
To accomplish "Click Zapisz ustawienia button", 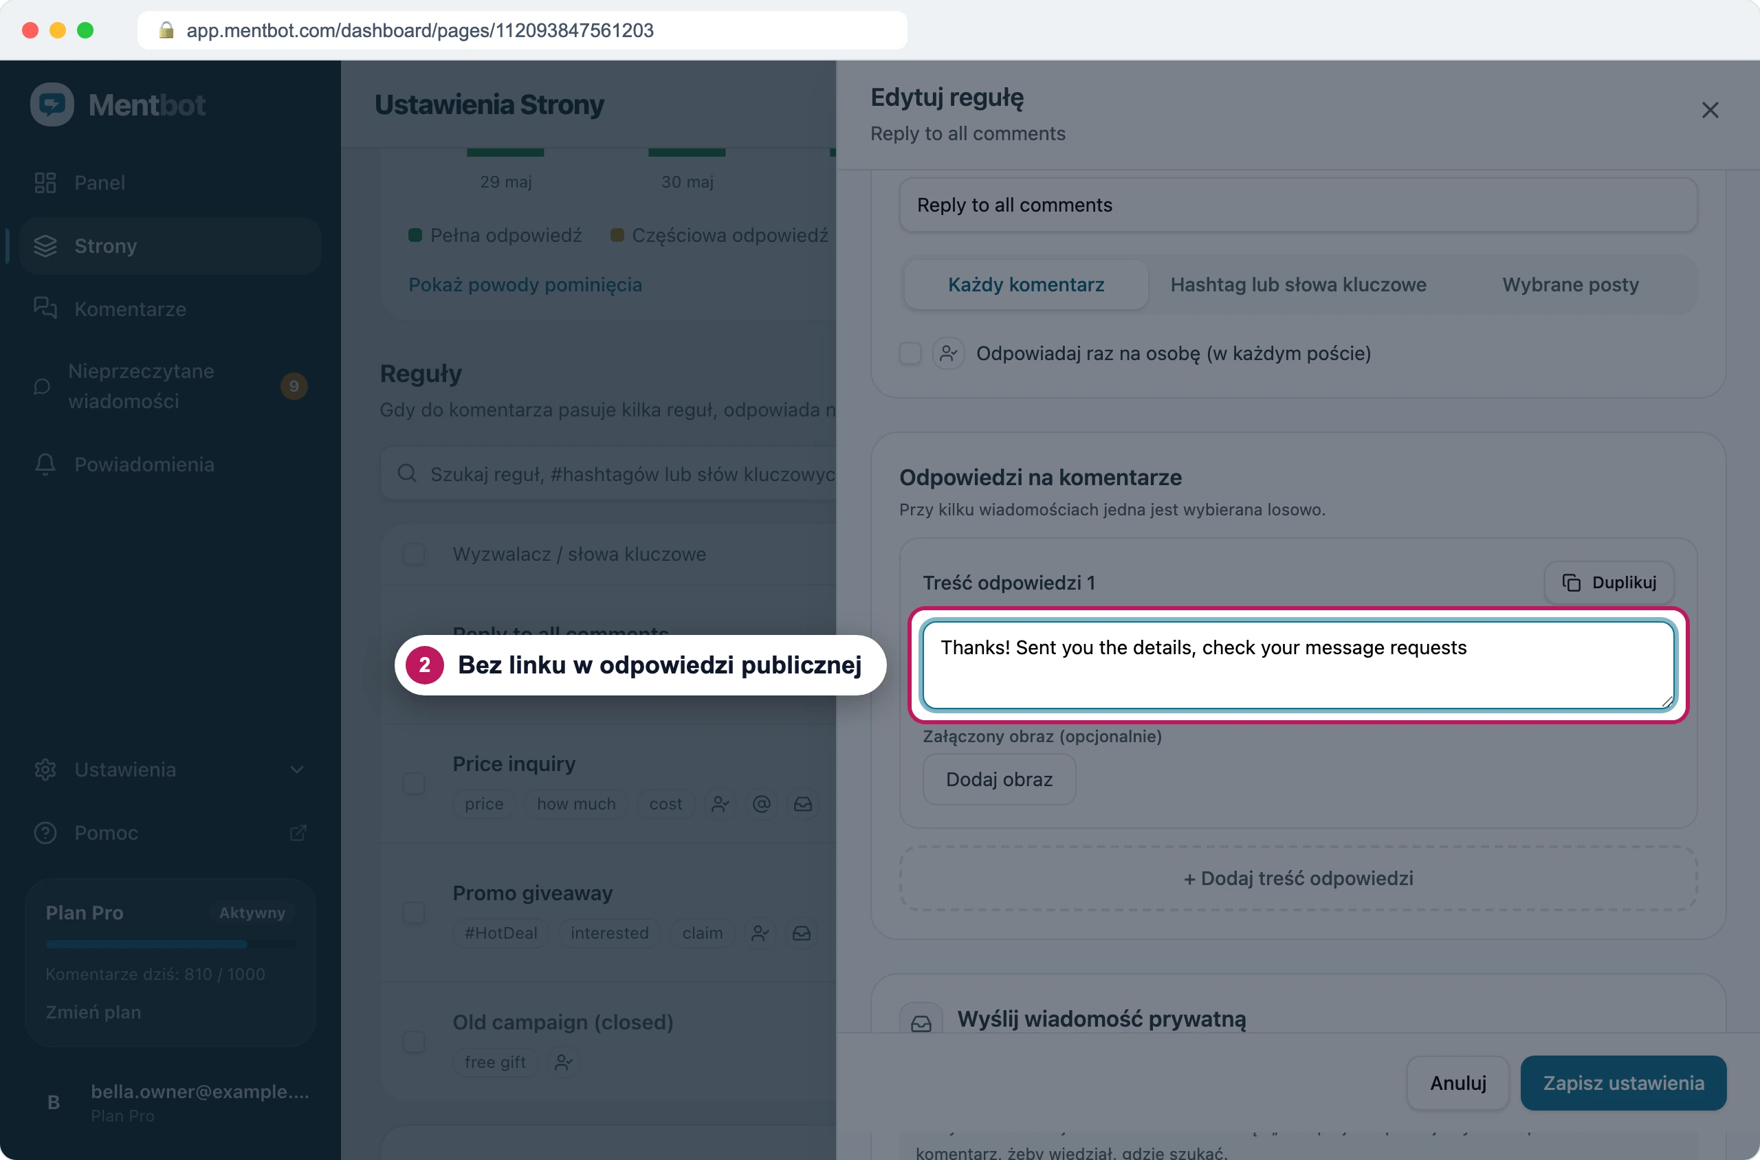I will coord(1623,1082).
